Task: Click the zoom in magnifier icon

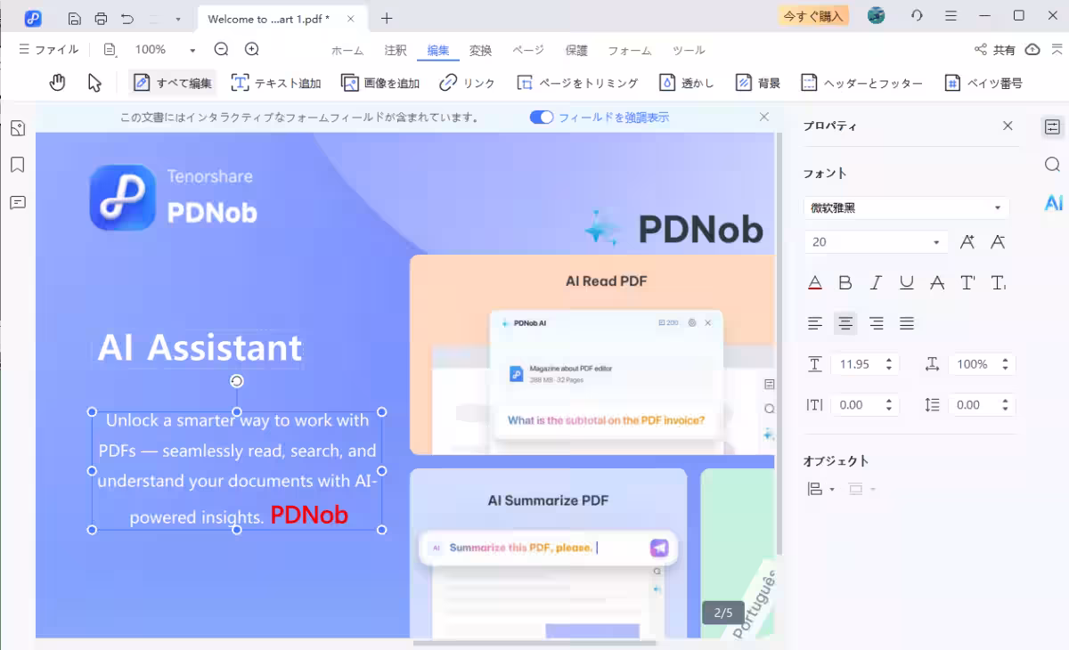Action: 252,50
